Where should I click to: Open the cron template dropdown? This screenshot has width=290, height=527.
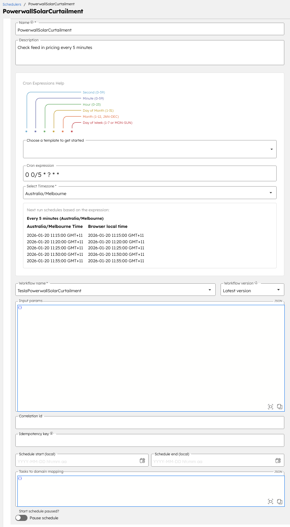pyautogui.click(x=150, y=149)
